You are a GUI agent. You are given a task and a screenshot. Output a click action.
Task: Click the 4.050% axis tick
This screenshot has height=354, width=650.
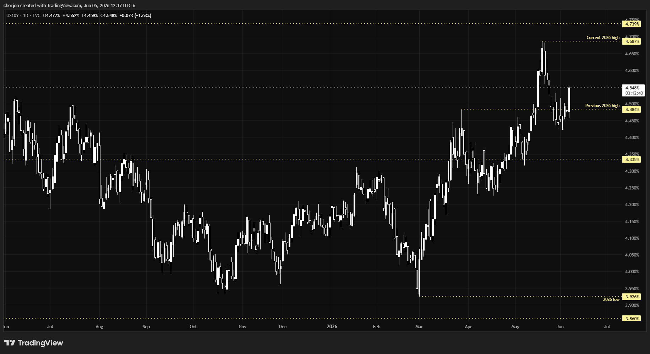pyautogui.click(x=632, y=255)
